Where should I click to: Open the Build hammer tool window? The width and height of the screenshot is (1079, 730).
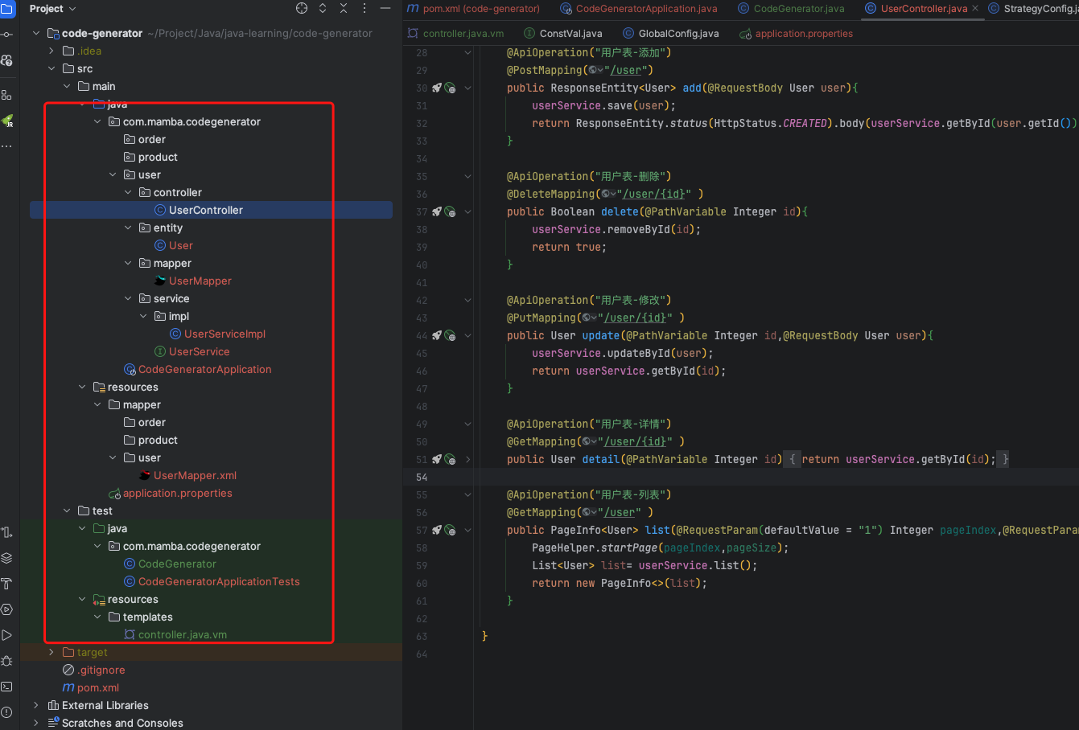click(x=7, y=584)
